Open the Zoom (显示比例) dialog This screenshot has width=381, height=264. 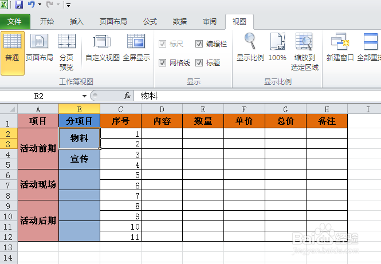(x=250, y=48)
